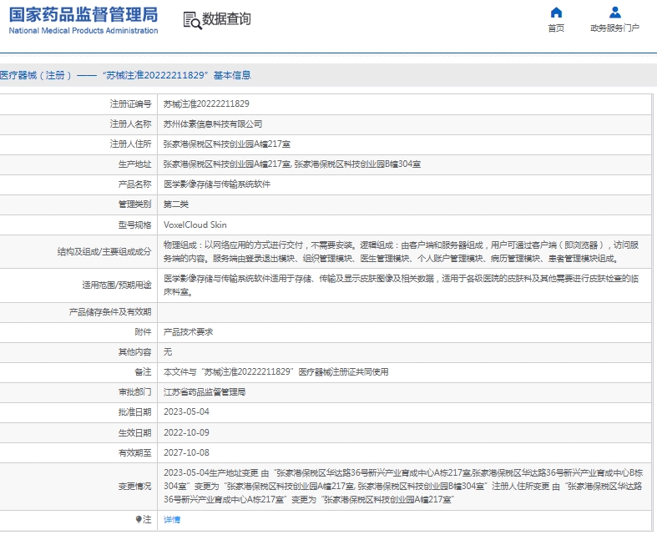
Task: Click the 生效日期 row label
Action: pyautogui.click(x=134, y=433)
